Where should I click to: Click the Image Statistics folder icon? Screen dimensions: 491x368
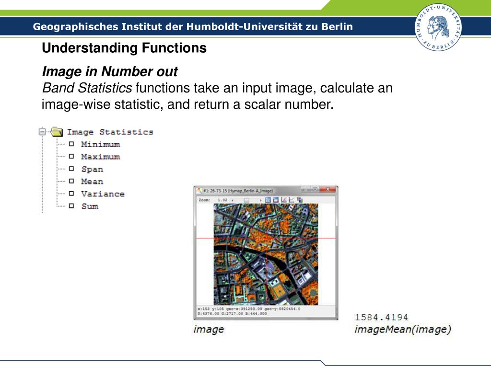(x=57, y=132)
